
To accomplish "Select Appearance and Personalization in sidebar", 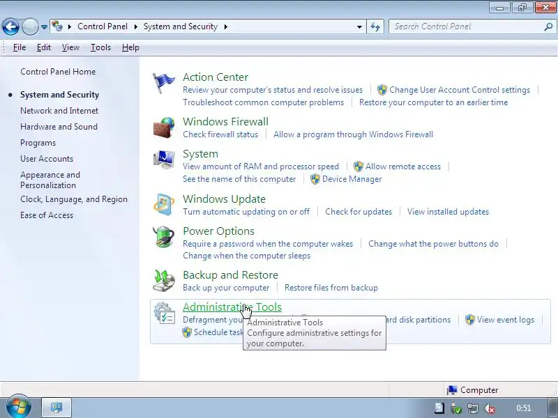I will coord(50,180).
